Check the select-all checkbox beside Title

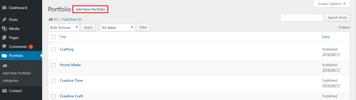(53, 37)
